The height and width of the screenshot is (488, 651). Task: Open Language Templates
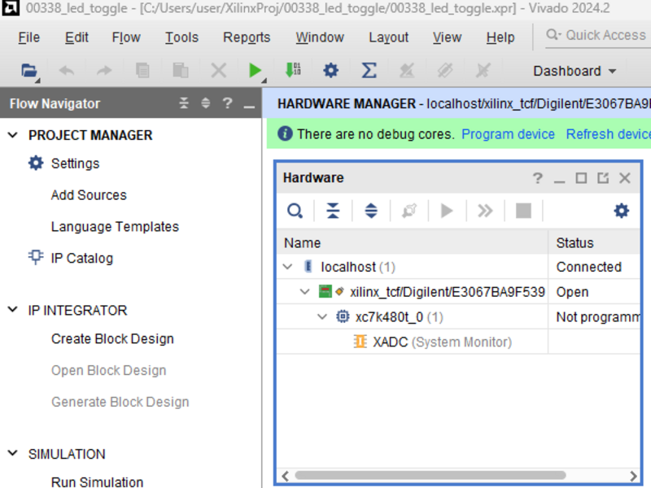[x=115, y=227]
